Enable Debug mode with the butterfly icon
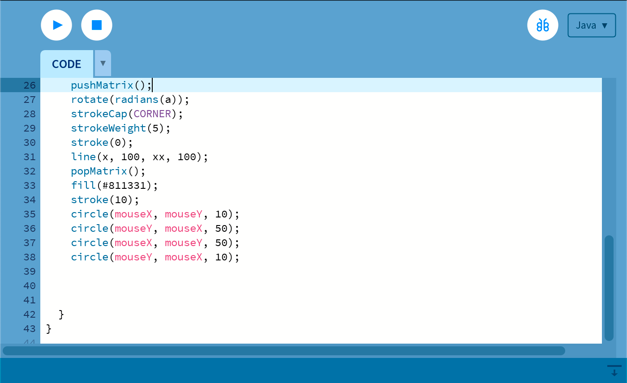 (x=543, y=25)
